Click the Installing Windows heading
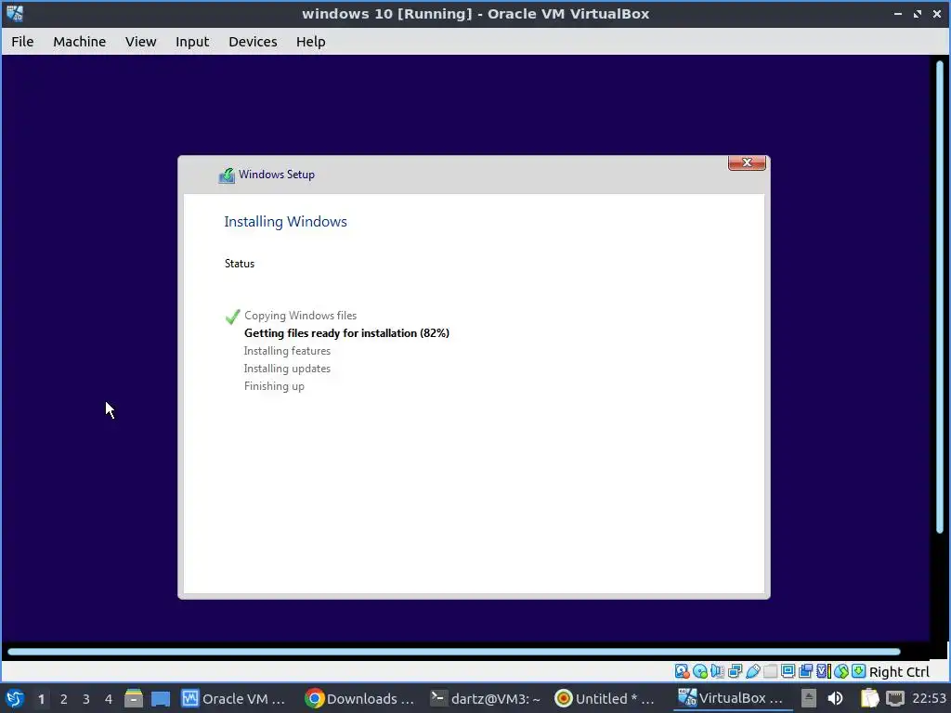Screen dimensions: 951x713 286,222
